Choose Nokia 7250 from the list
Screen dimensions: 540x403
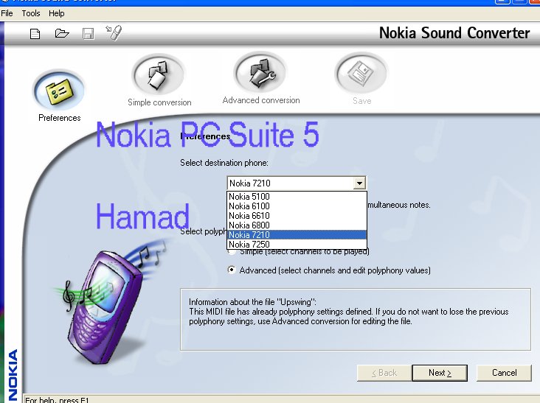[x=297, y=245]
